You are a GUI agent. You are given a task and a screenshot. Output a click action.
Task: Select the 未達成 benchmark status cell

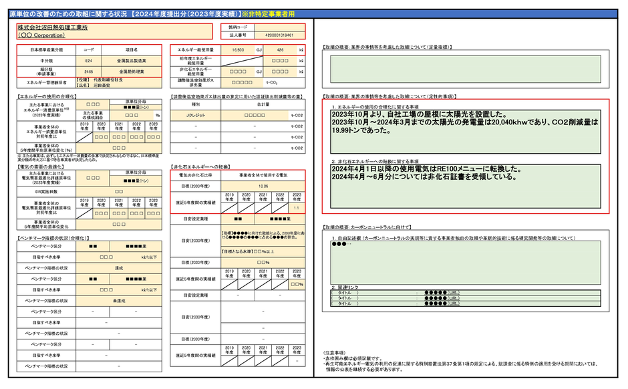[x=119, y=301]
